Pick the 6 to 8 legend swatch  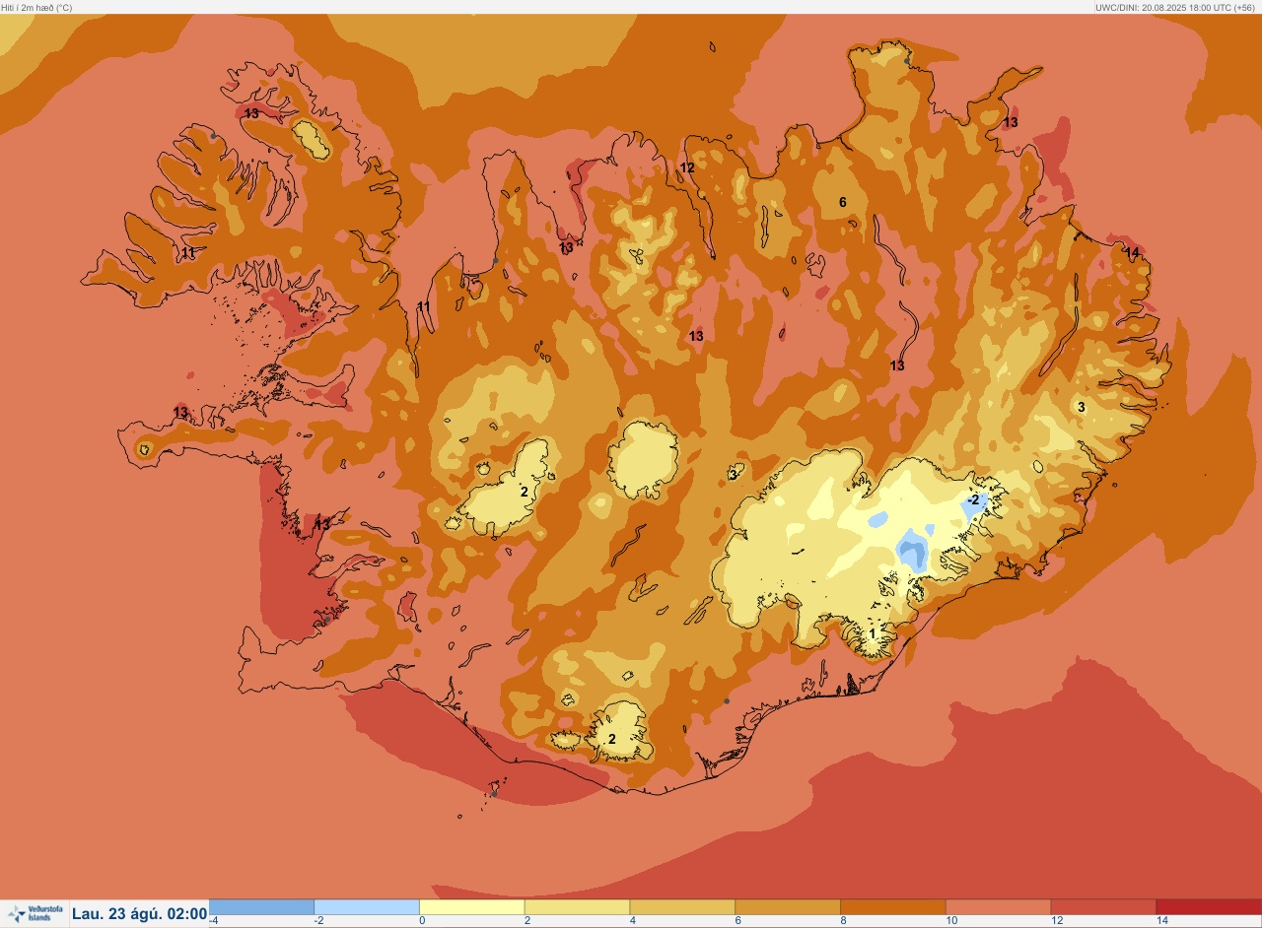(x=788, y=906)
